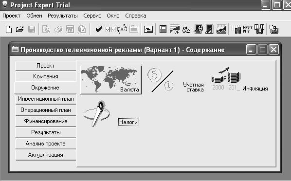
Task: Open the Результаты section in sidebar
Action: pos(46,132)
